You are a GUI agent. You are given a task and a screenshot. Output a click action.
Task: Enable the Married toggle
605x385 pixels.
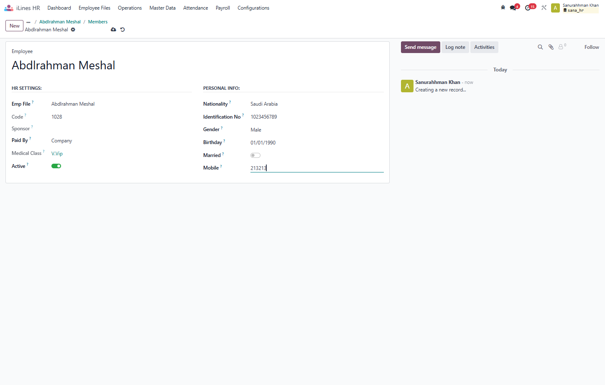pos(255,155)
